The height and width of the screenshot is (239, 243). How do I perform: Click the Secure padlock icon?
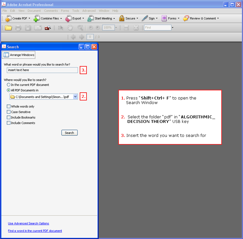pyautogui.click(x=121, y=18)
